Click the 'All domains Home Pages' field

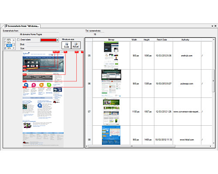(x=31, y=34)
